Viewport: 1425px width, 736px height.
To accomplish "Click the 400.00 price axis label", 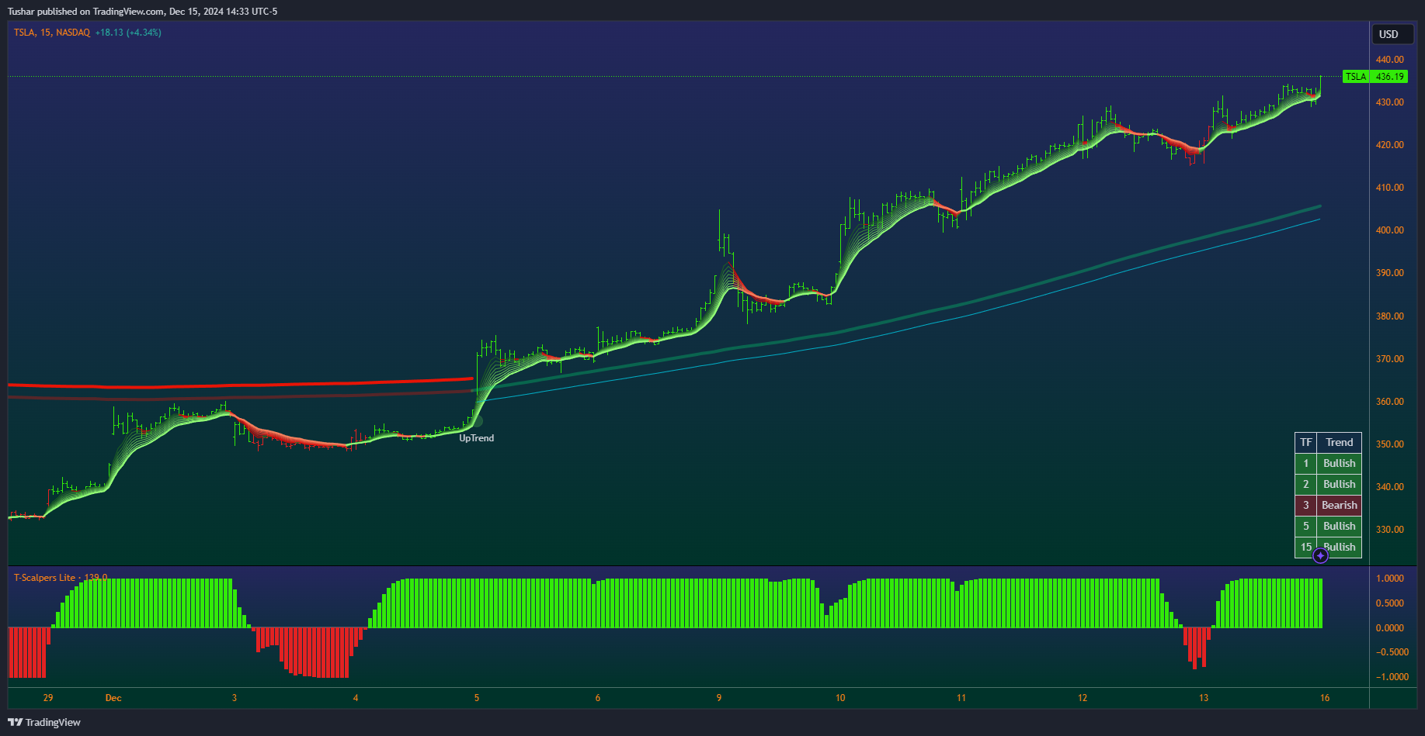I will point(1390,230).
